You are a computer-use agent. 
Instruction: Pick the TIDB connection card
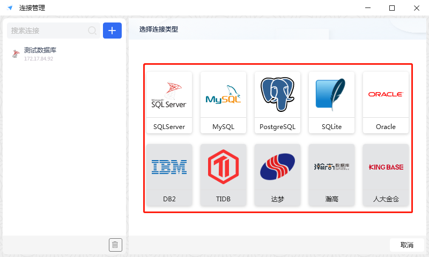(223, 175)
